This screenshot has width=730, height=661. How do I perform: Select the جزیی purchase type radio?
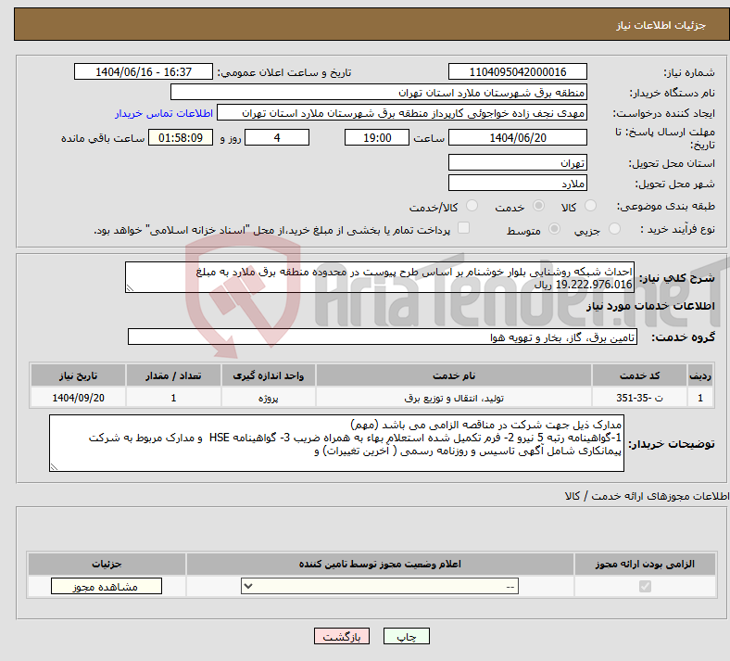point(614,229)
